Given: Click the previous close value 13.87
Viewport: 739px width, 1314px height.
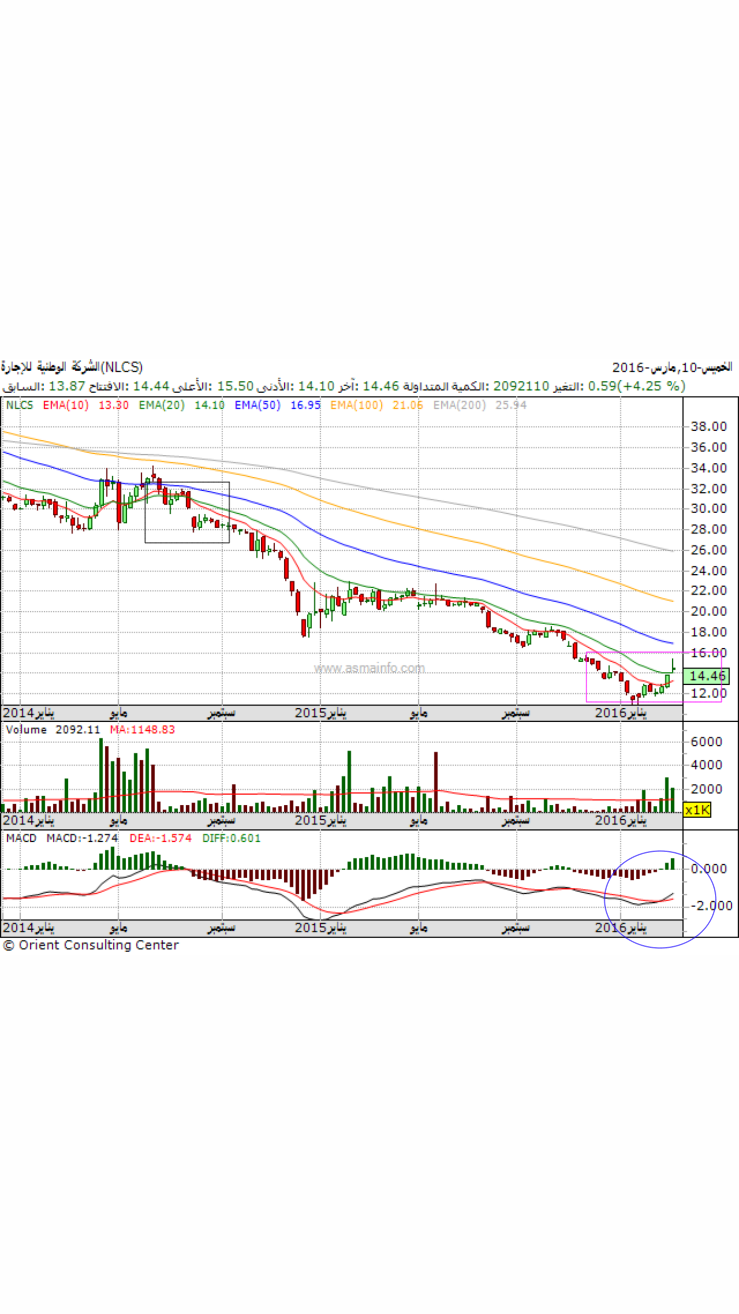Looking at the screenshot, I should [66, 386].
